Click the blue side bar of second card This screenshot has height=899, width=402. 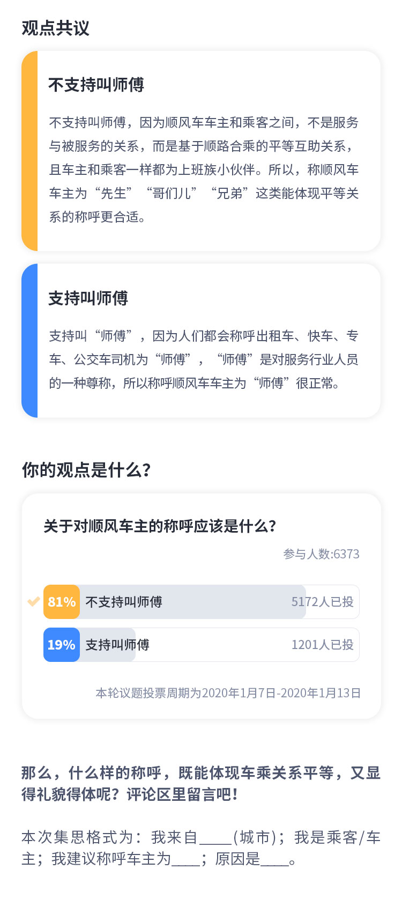pos(29,341)
